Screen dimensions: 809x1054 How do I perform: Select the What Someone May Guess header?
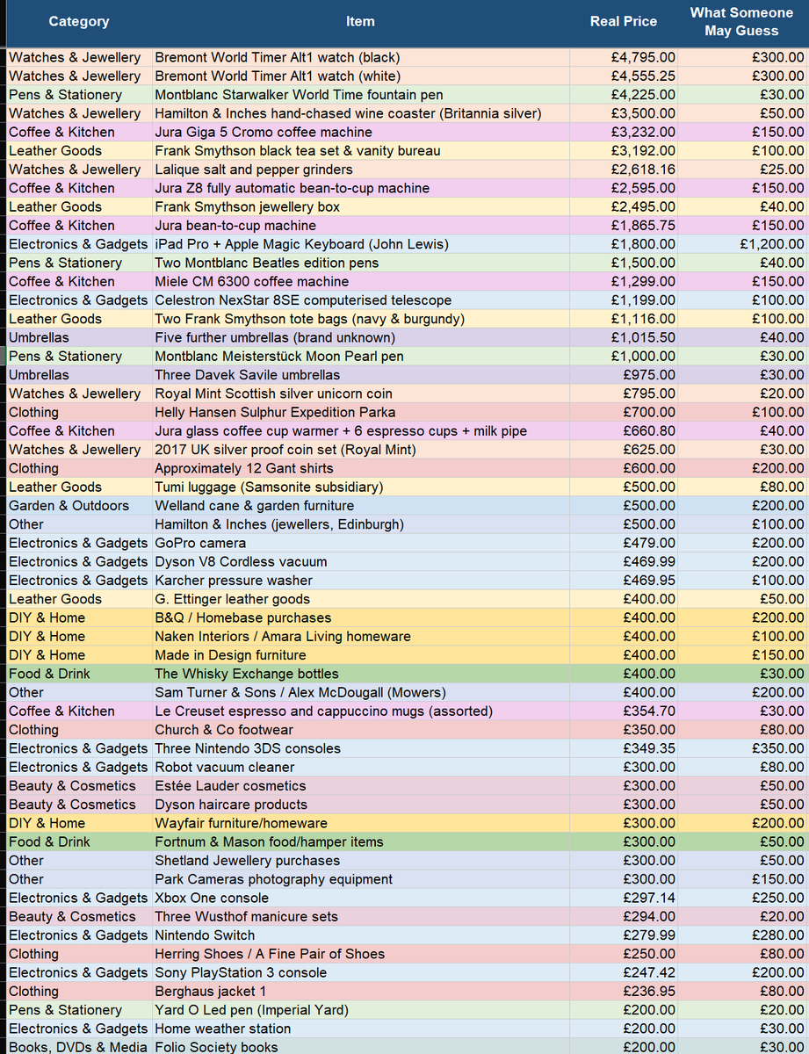[741, 22]
